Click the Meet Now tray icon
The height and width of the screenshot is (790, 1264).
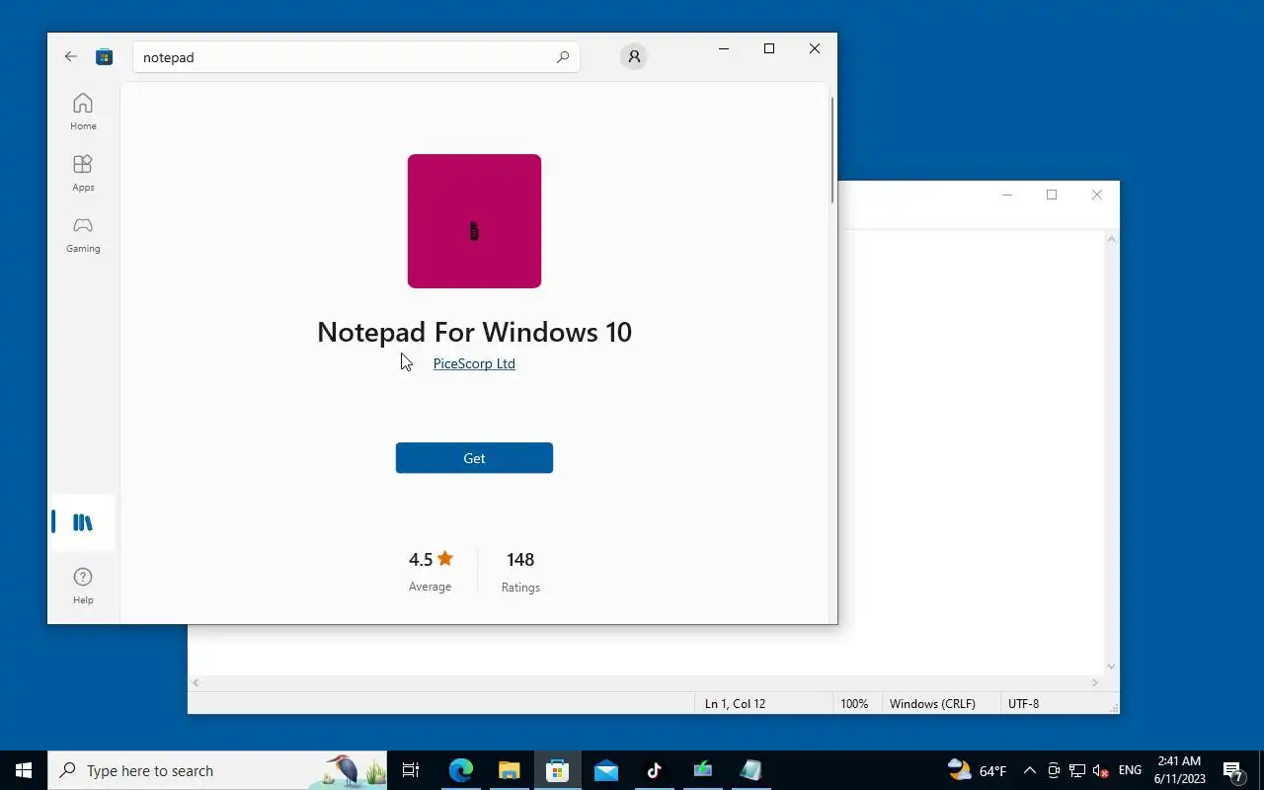(x=1054, y=770)
